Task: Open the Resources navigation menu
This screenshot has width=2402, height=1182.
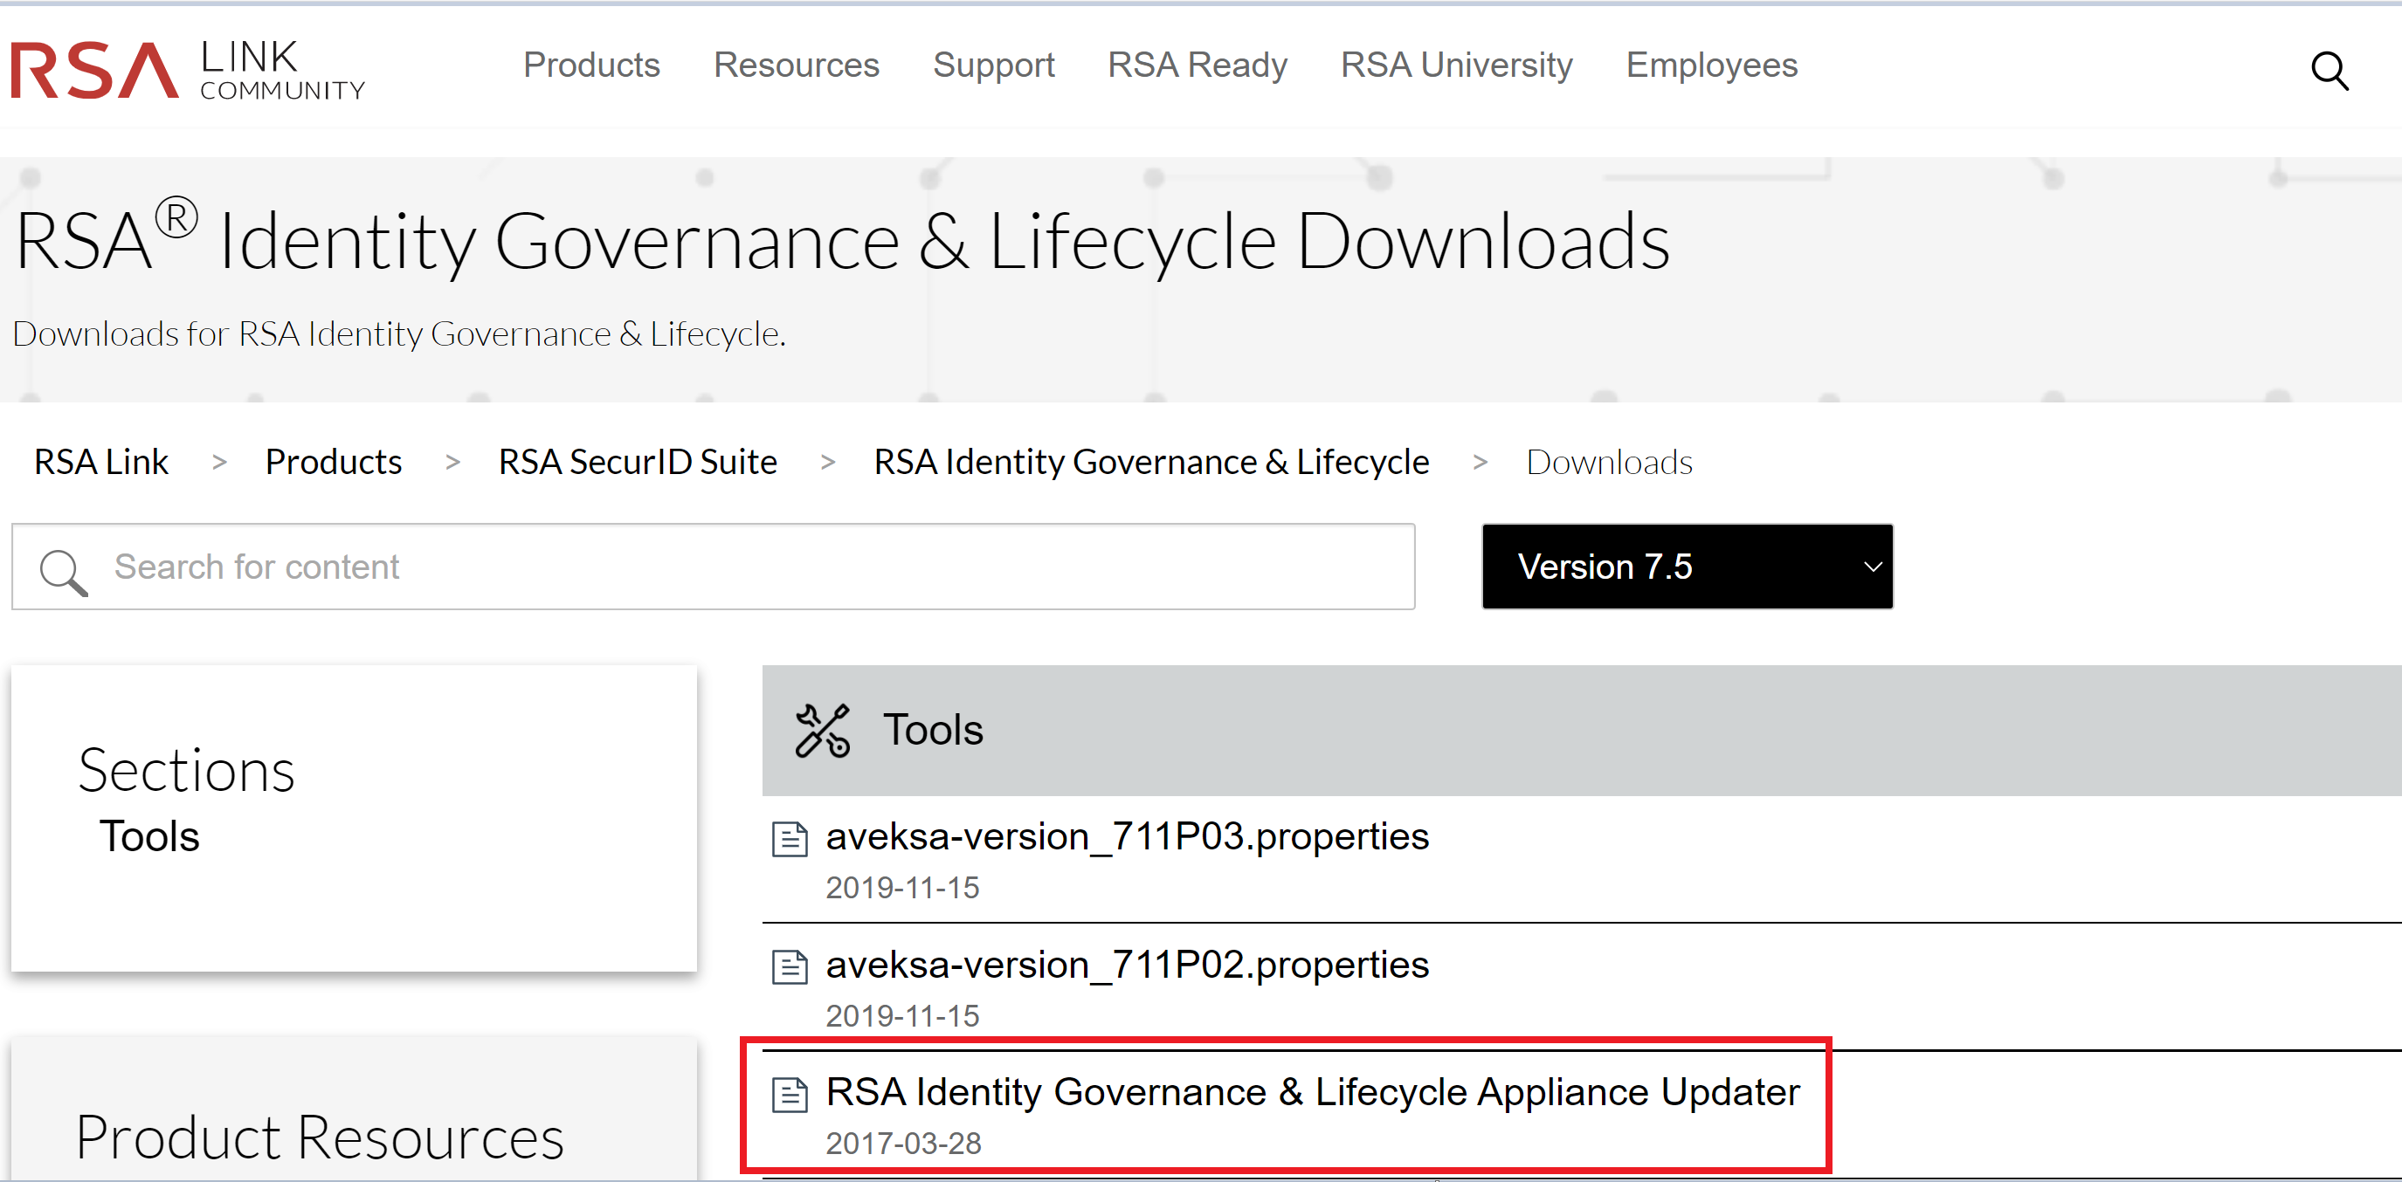Action: (796, 65)
